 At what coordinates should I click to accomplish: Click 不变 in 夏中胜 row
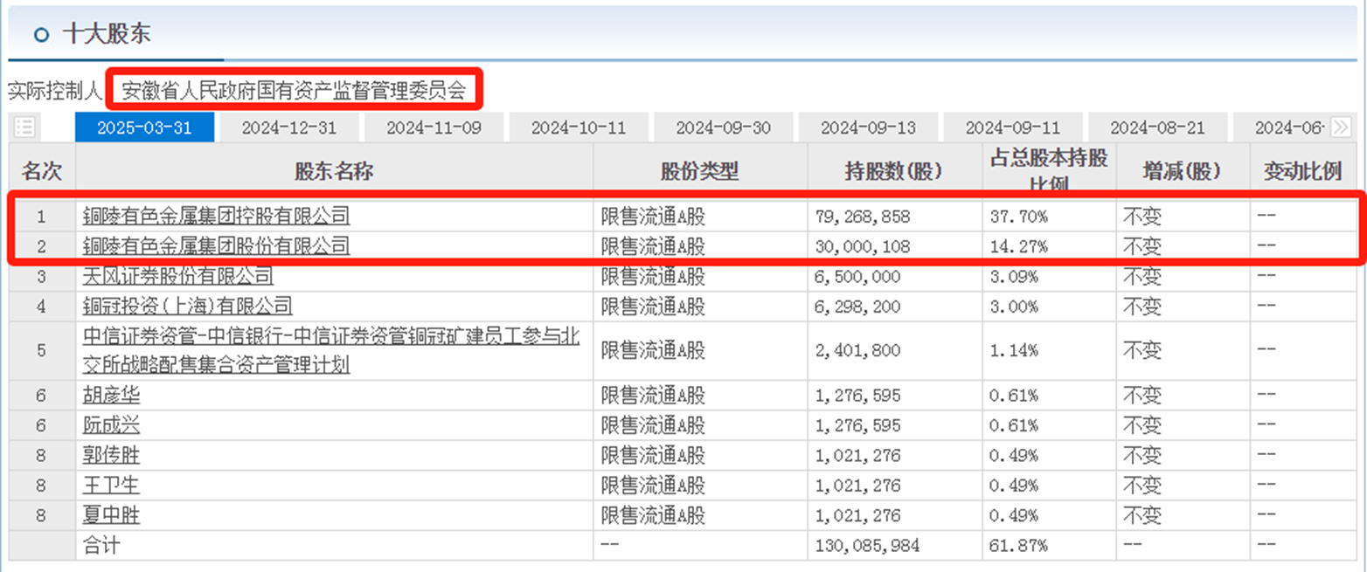point(1142,515)
